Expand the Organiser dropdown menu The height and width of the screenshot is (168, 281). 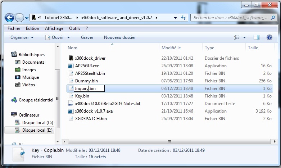point(22,37)
